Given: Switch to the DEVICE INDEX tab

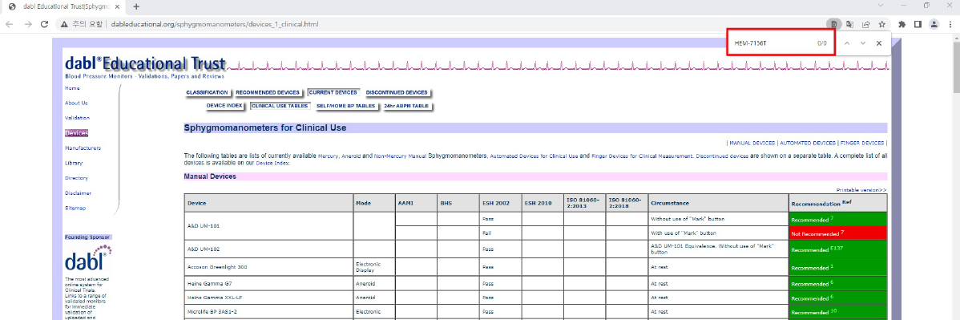Looking at the screenshot, I should [224, 105].
